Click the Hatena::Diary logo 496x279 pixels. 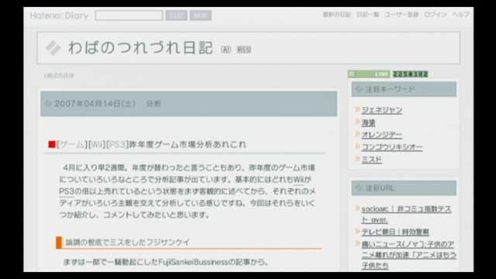tap(59, 15)
